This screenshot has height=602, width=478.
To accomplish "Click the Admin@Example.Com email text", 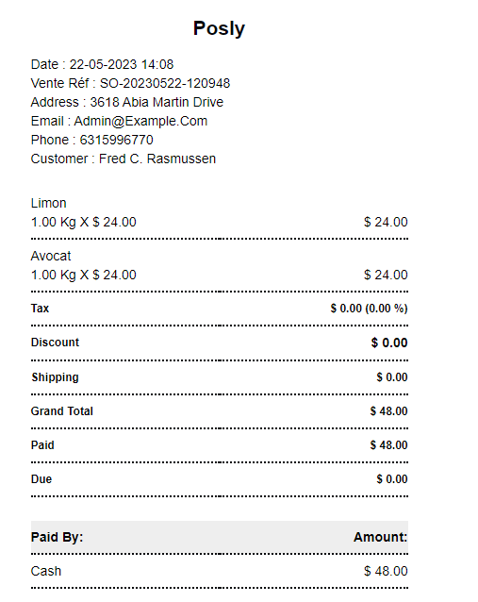I will pyautogui.click(x=140, y=122).
